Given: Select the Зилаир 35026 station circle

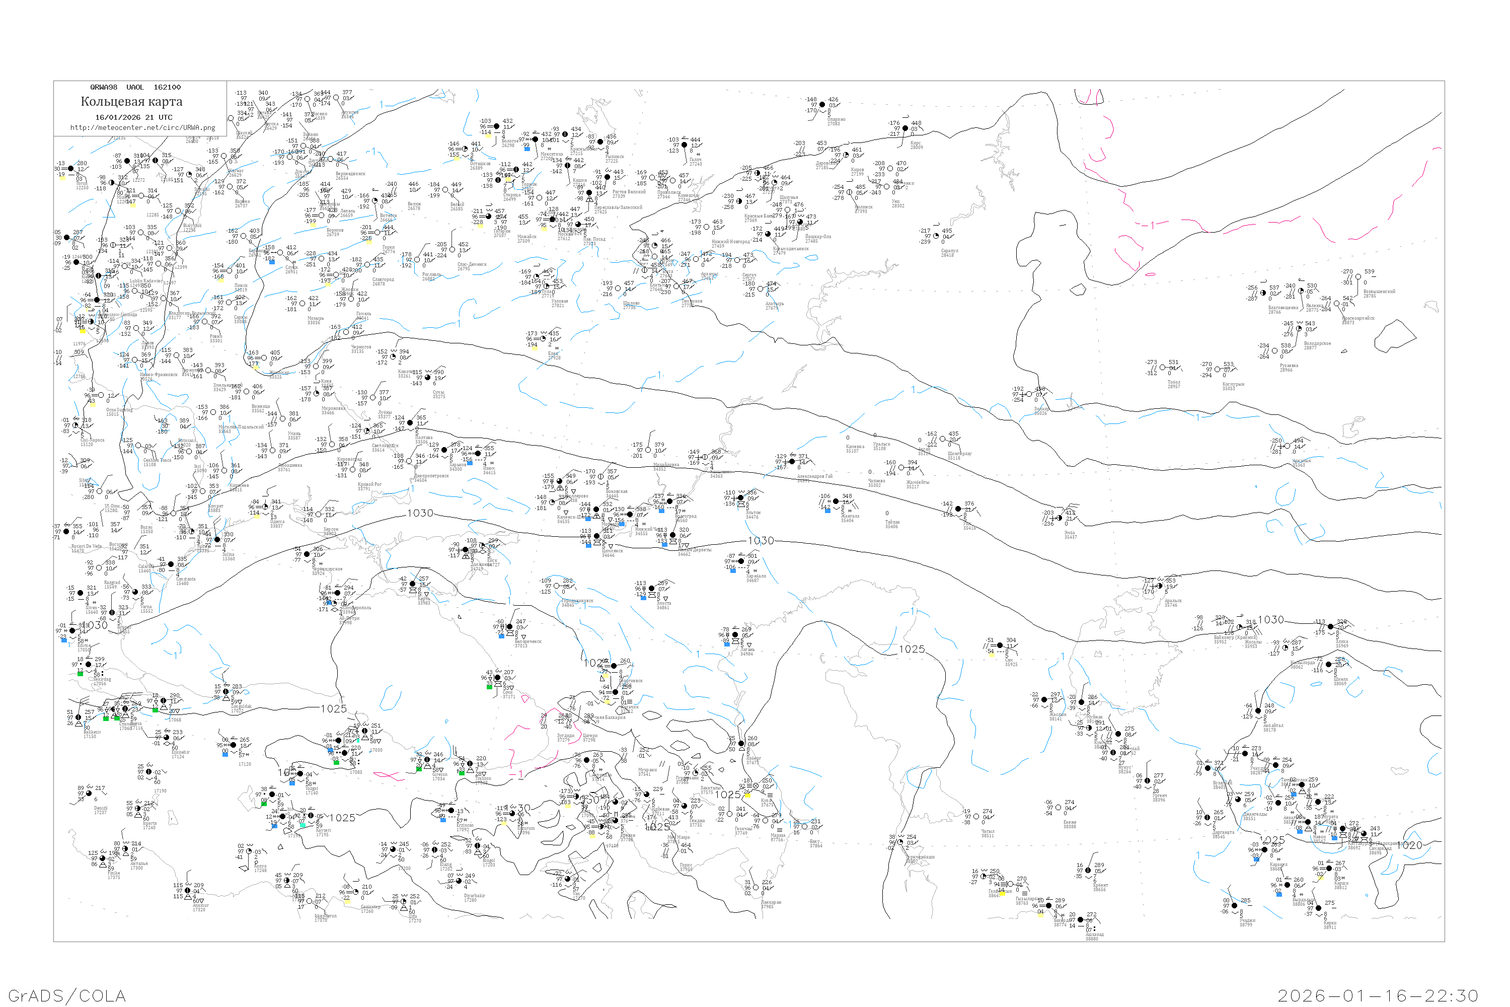Looking at the screenshot, I should 1028,395.
